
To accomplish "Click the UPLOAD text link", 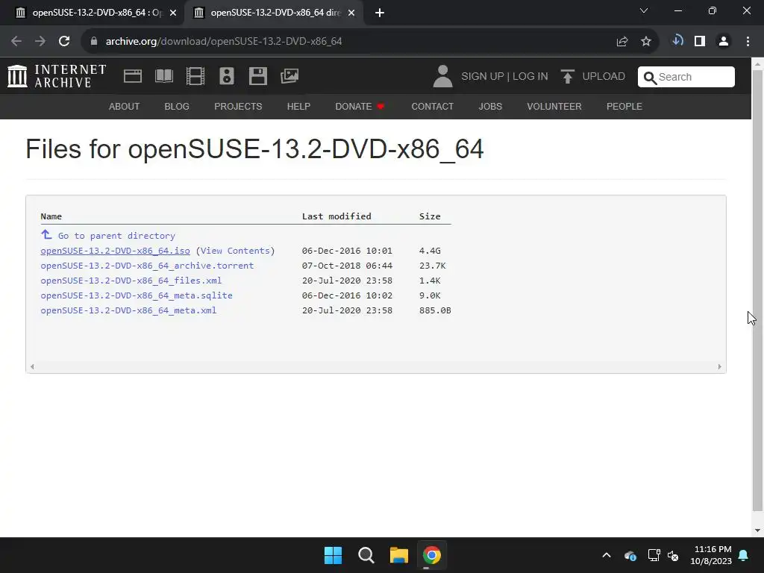I will [x=604, y=77].
